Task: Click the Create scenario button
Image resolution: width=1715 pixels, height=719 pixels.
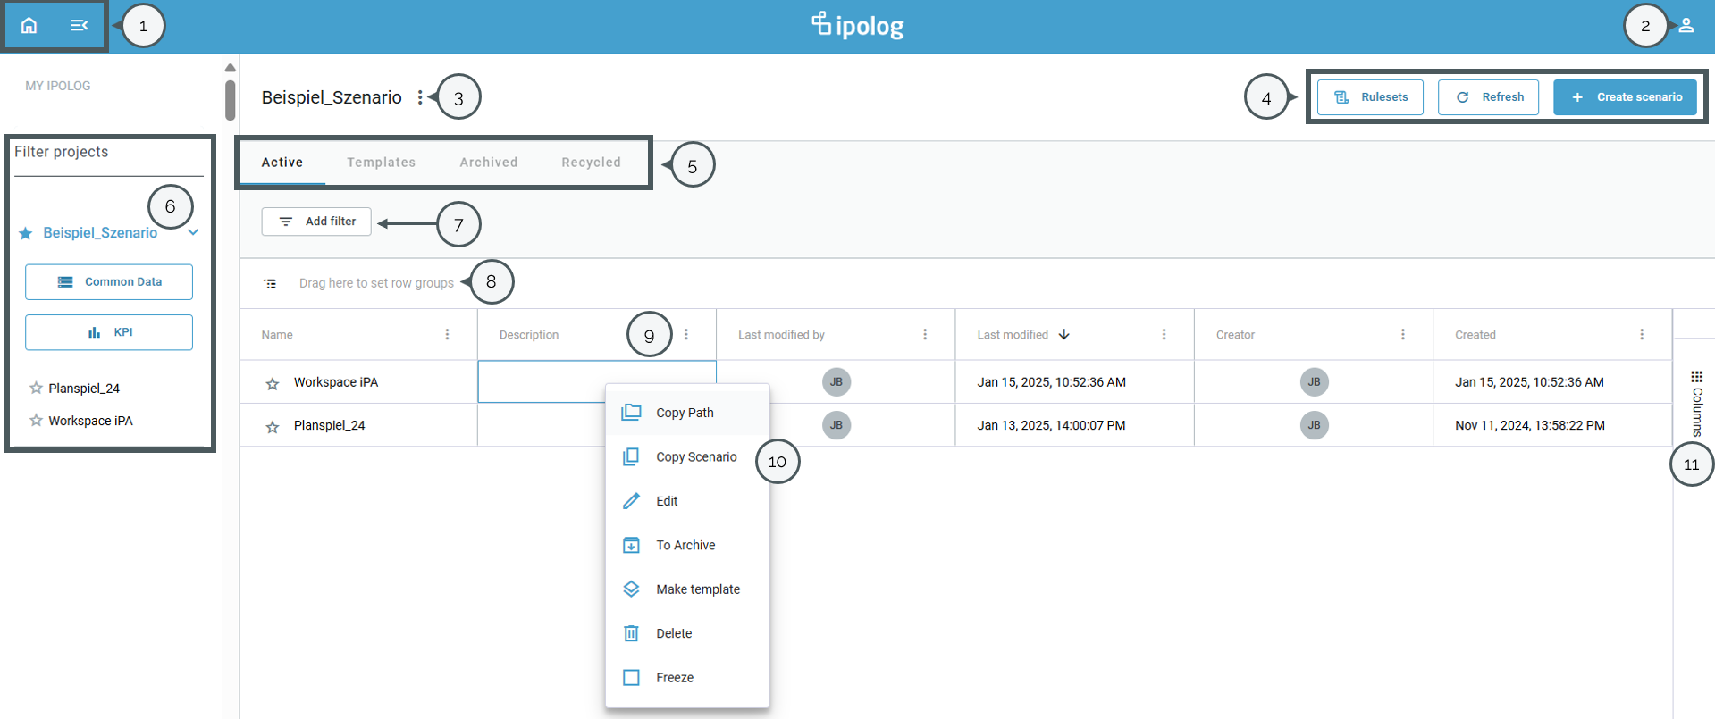Action: 1627,97
